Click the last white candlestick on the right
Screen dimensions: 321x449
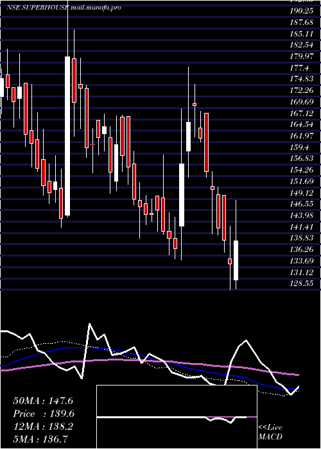(x=236, y=260)
